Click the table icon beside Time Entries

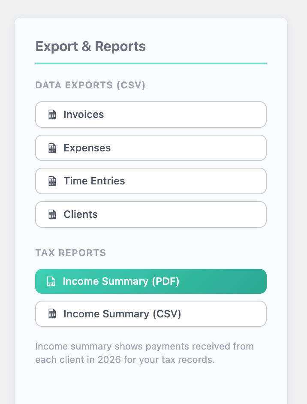[52, 181]
